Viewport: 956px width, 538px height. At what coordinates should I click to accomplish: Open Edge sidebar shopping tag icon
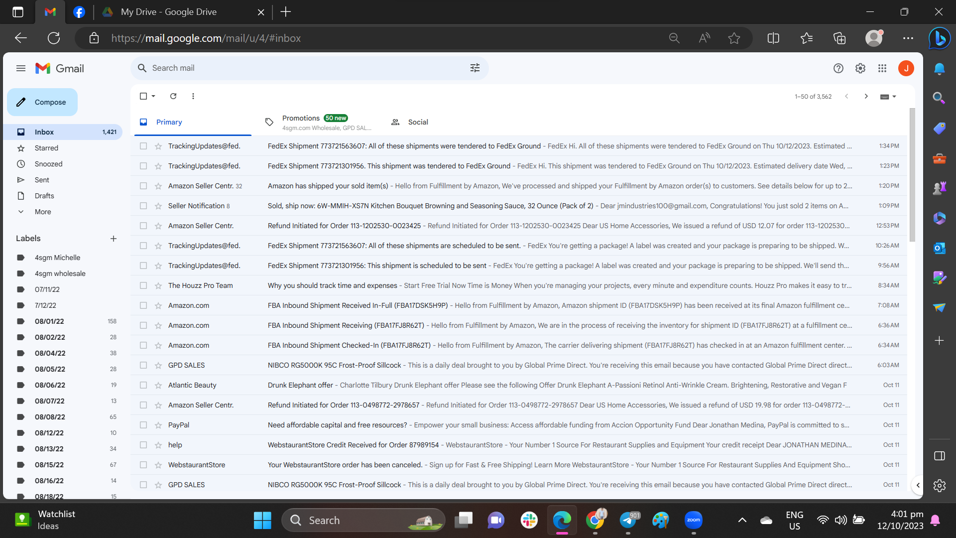pos(939,128)
